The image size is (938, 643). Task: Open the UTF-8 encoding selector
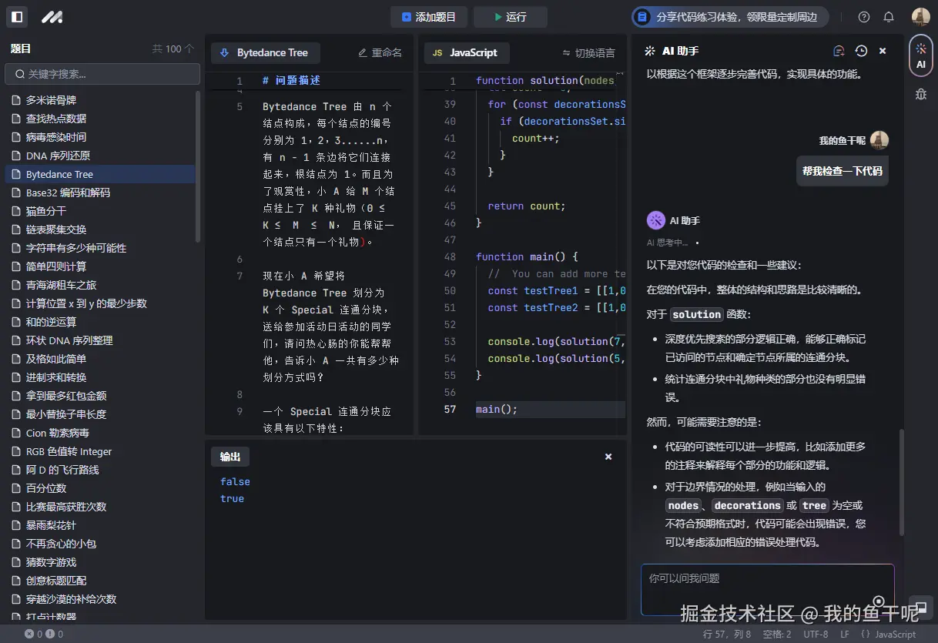pos(816,634)
